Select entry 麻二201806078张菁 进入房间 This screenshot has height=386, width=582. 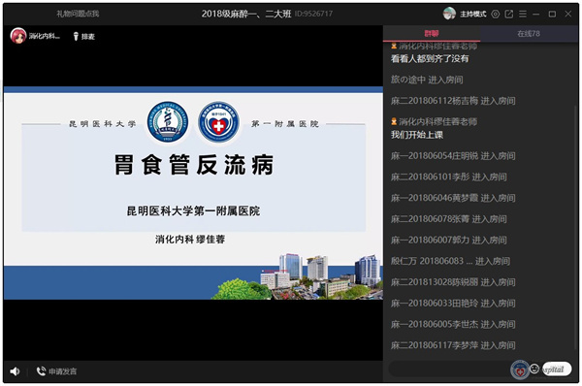(x=448, y=219)
